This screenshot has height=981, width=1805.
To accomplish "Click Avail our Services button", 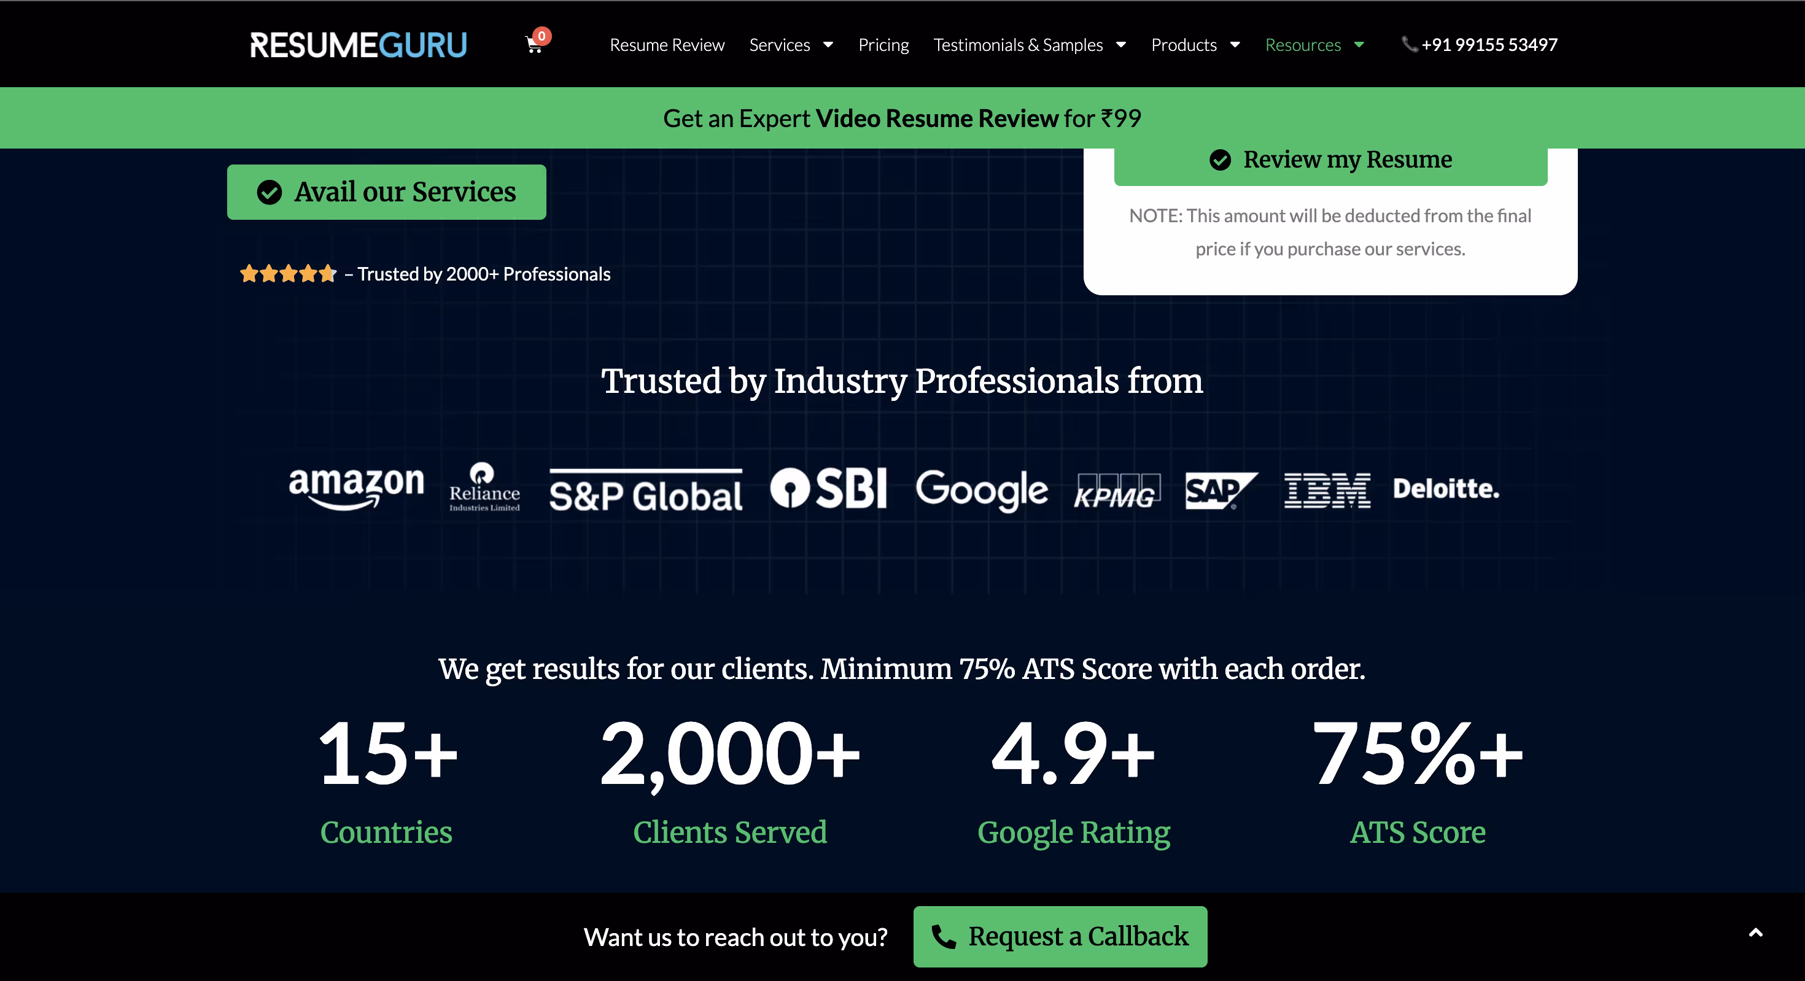I will tap(386, 192).
